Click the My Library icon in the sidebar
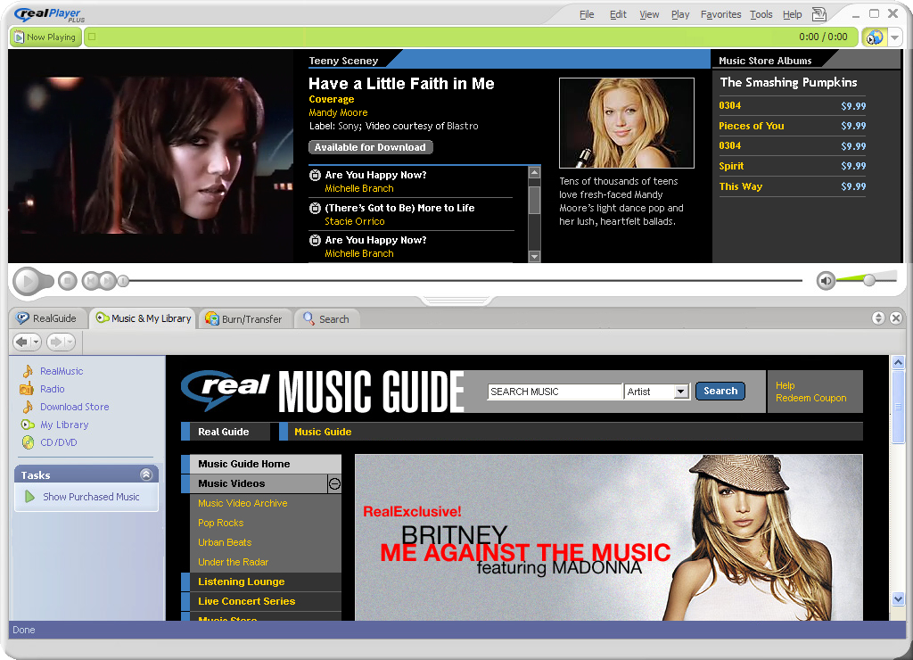The image size is (913, 660). [x=28, y=425]
